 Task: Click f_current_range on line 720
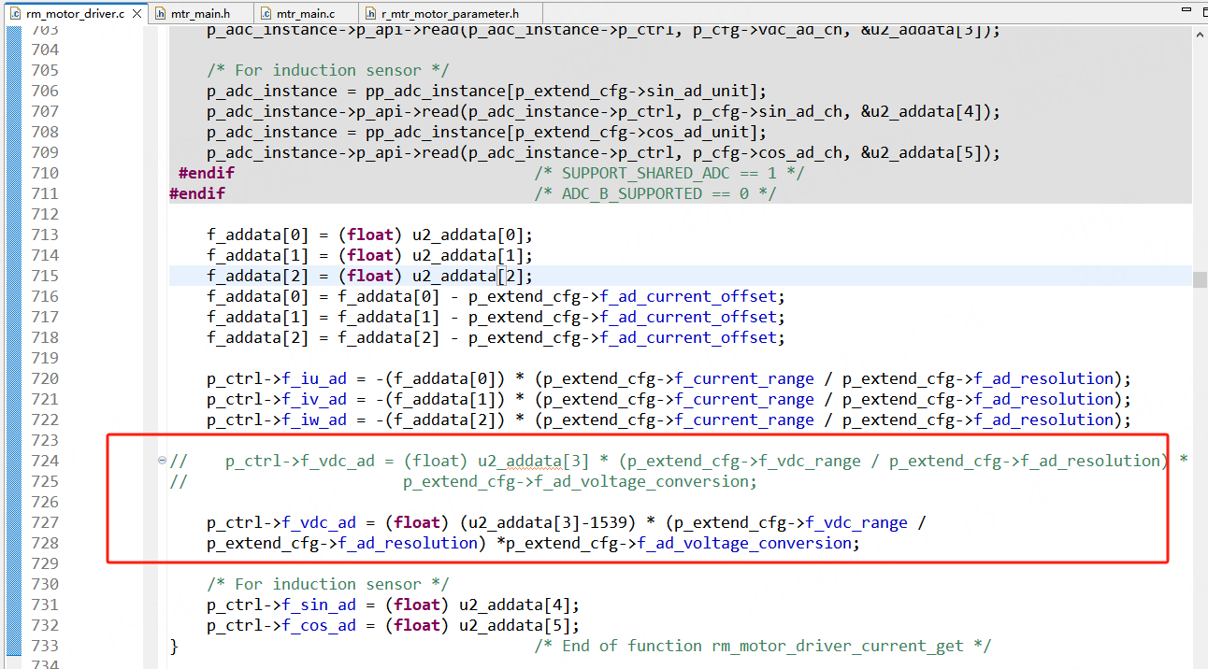[x=744, y=378]
